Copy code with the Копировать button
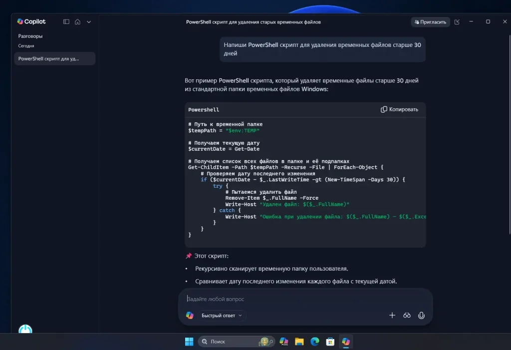This screenshot has width=511, height=350. [x=399, y=109]
